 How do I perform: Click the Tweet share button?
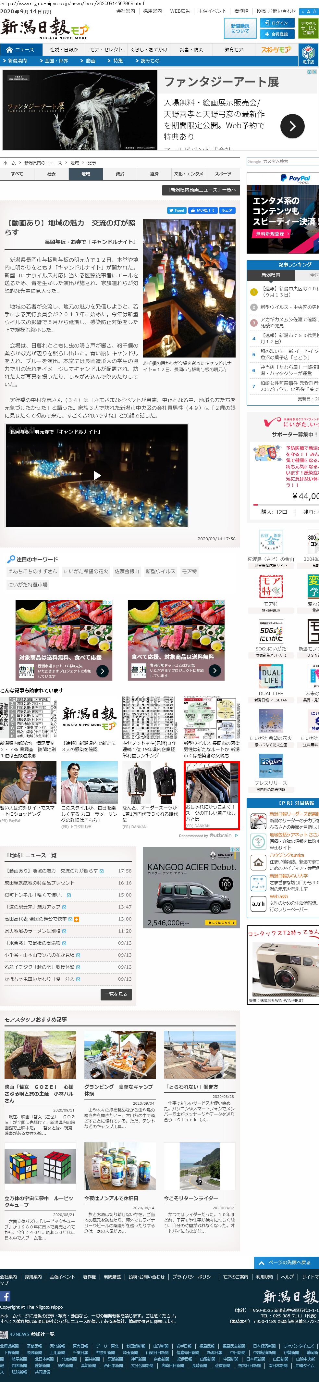(177, 210)
